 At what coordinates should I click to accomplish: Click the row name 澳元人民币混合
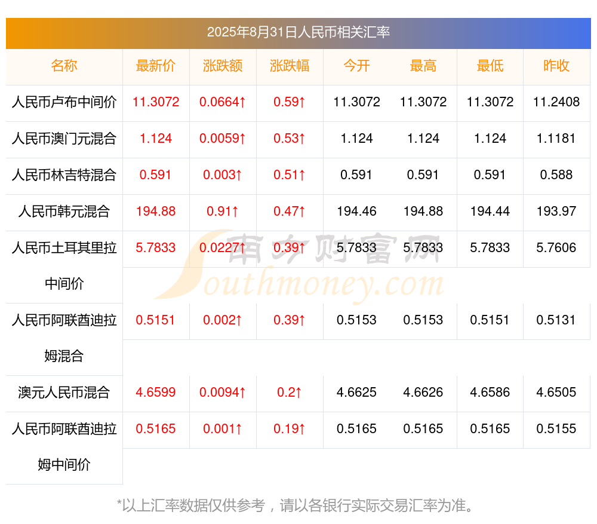point(64,393)
